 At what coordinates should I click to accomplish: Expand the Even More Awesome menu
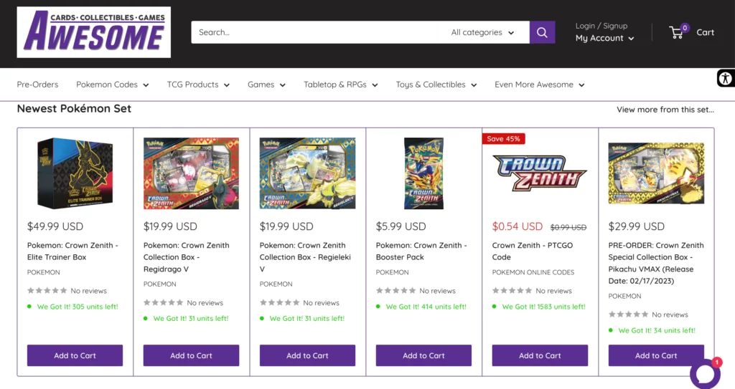(x=540, y=85)
